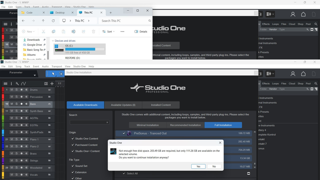
Task: Click the instrument keyboard icon on Drums track
Action: point(49,90)
